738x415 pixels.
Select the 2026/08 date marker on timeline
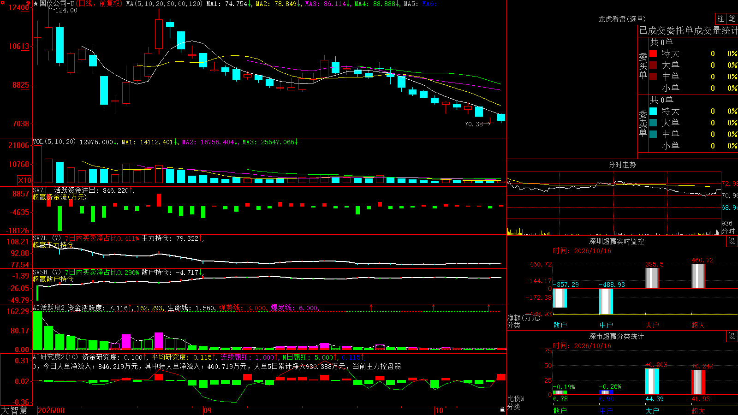pos(51,410)
